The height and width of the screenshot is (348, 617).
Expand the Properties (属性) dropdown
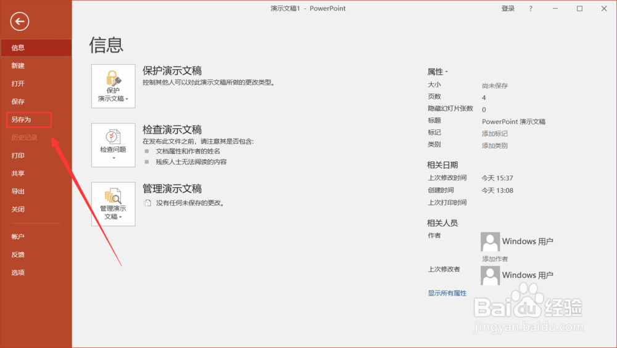pos(437,72)
